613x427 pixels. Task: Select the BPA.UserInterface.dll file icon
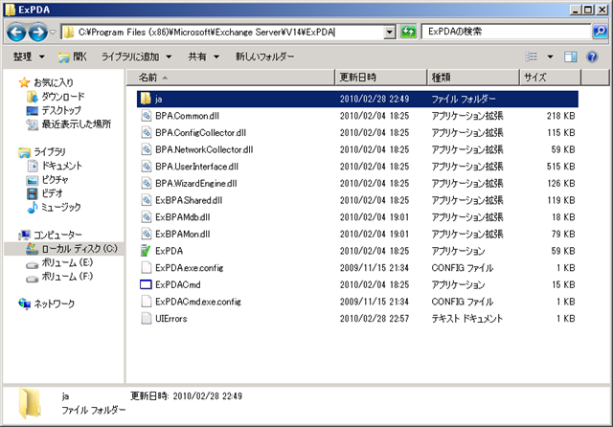tap(147, 167)
